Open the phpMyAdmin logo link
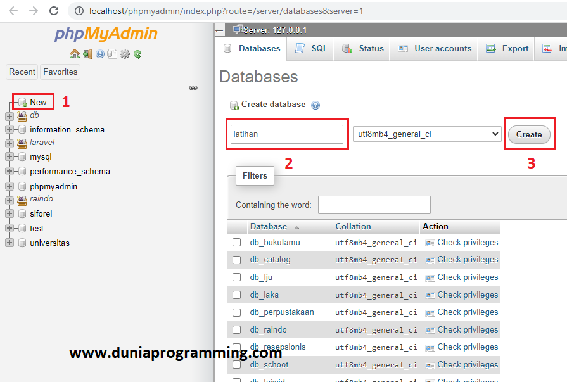 click(x=106, y=34)
